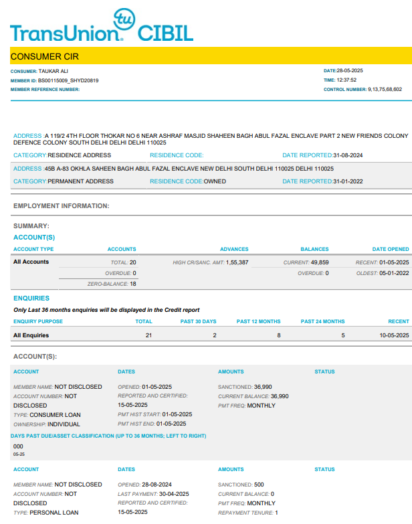Screen dimensions: 412x524
Task: Select the control number 9,13,75,68,602
Action: click(x=385, y=89)
